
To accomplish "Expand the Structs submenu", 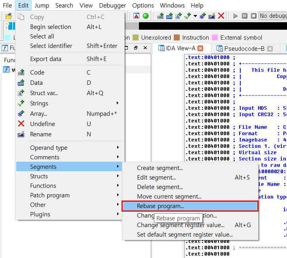I will click(70, 176).
